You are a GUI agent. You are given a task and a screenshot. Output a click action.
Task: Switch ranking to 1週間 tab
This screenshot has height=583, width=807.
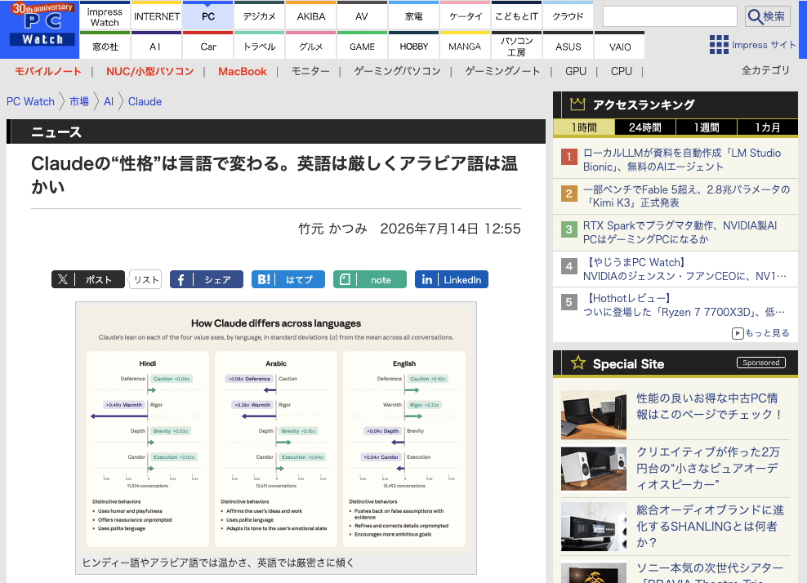[x=706, y=127]
